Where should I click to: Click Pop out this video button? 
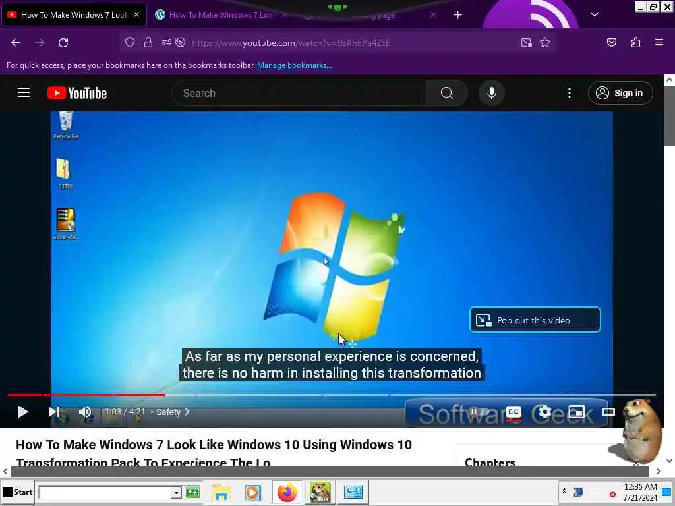pos(535,320)
